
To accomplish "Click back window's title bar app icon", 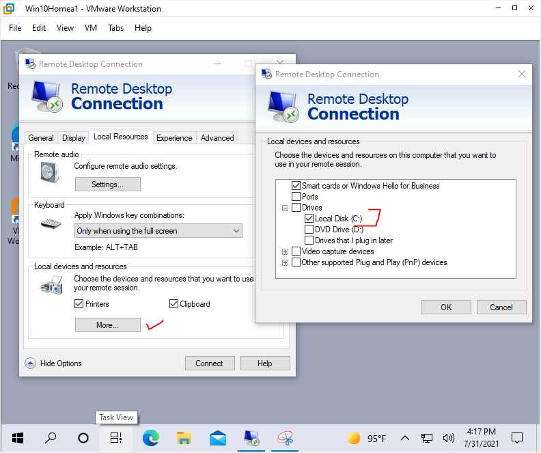I will pos(30,64).
